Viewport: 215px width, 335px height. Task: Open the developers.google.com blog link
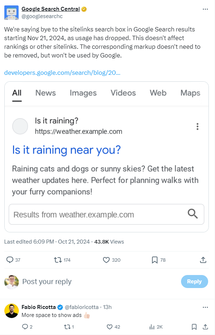[x=62, y=73]
